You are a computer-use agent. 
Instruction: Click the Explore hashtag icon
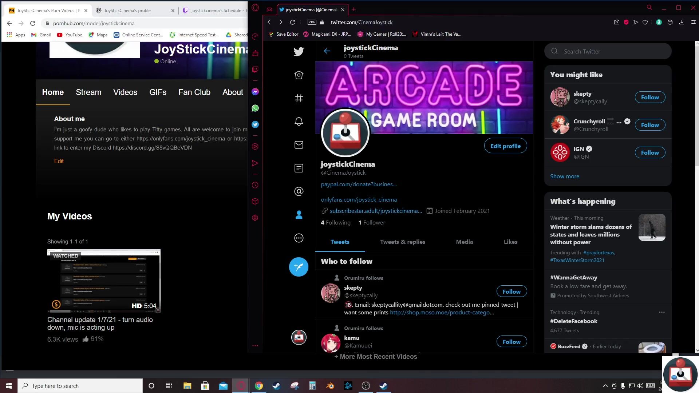click(x=299, y=98)
